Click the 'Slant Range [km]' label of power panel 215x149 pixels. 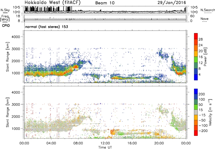[x=8, y=57]
